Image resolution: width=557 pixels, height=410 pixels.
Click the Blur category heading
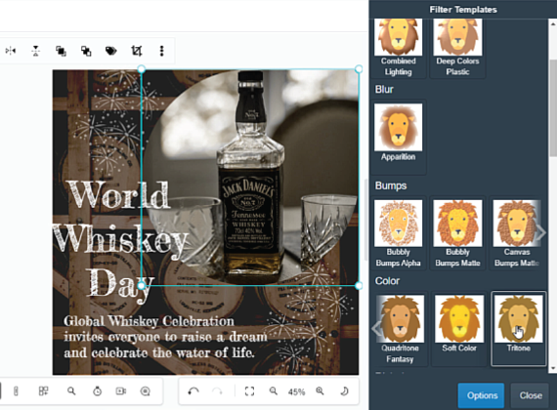point(384,89)
